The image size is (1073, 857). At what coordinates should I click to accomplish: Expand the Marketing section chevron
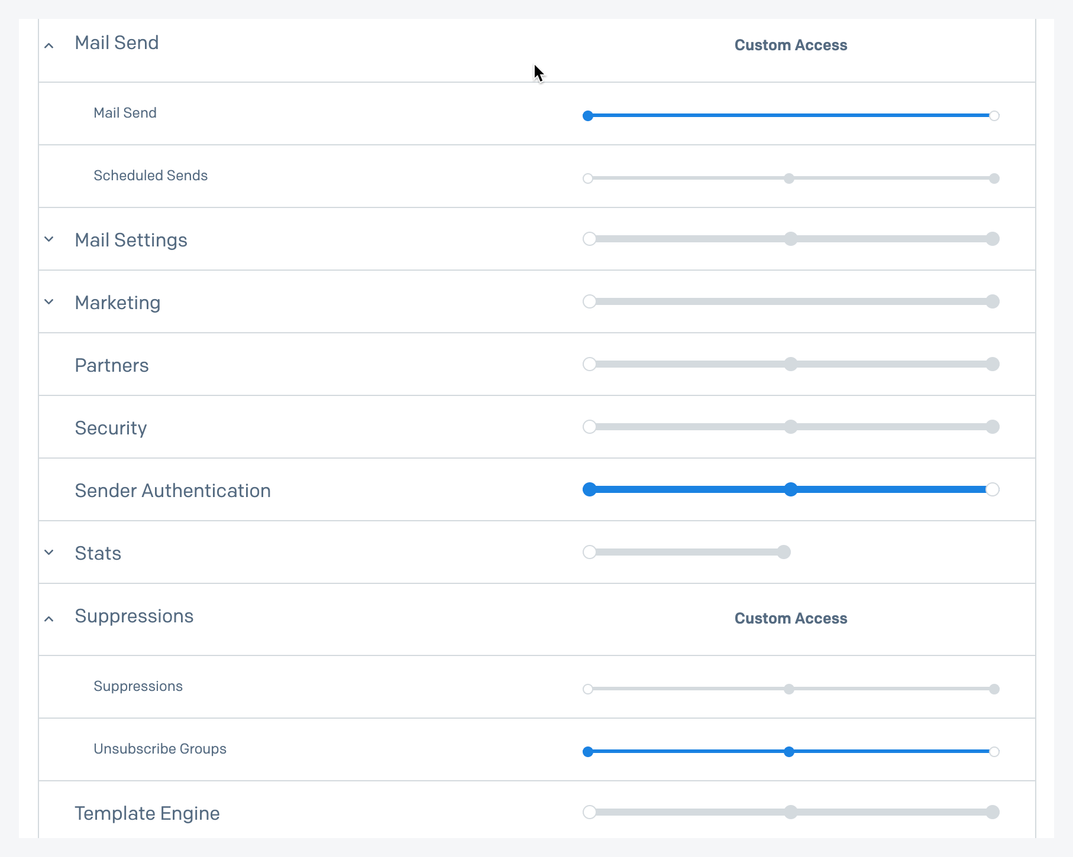click(49, 302)
